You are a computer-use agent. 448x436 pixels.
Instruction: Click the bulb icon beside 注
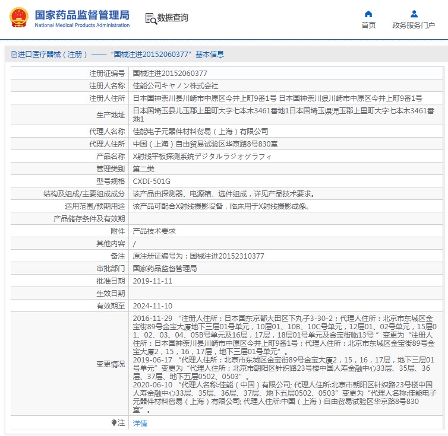(114, 422)
